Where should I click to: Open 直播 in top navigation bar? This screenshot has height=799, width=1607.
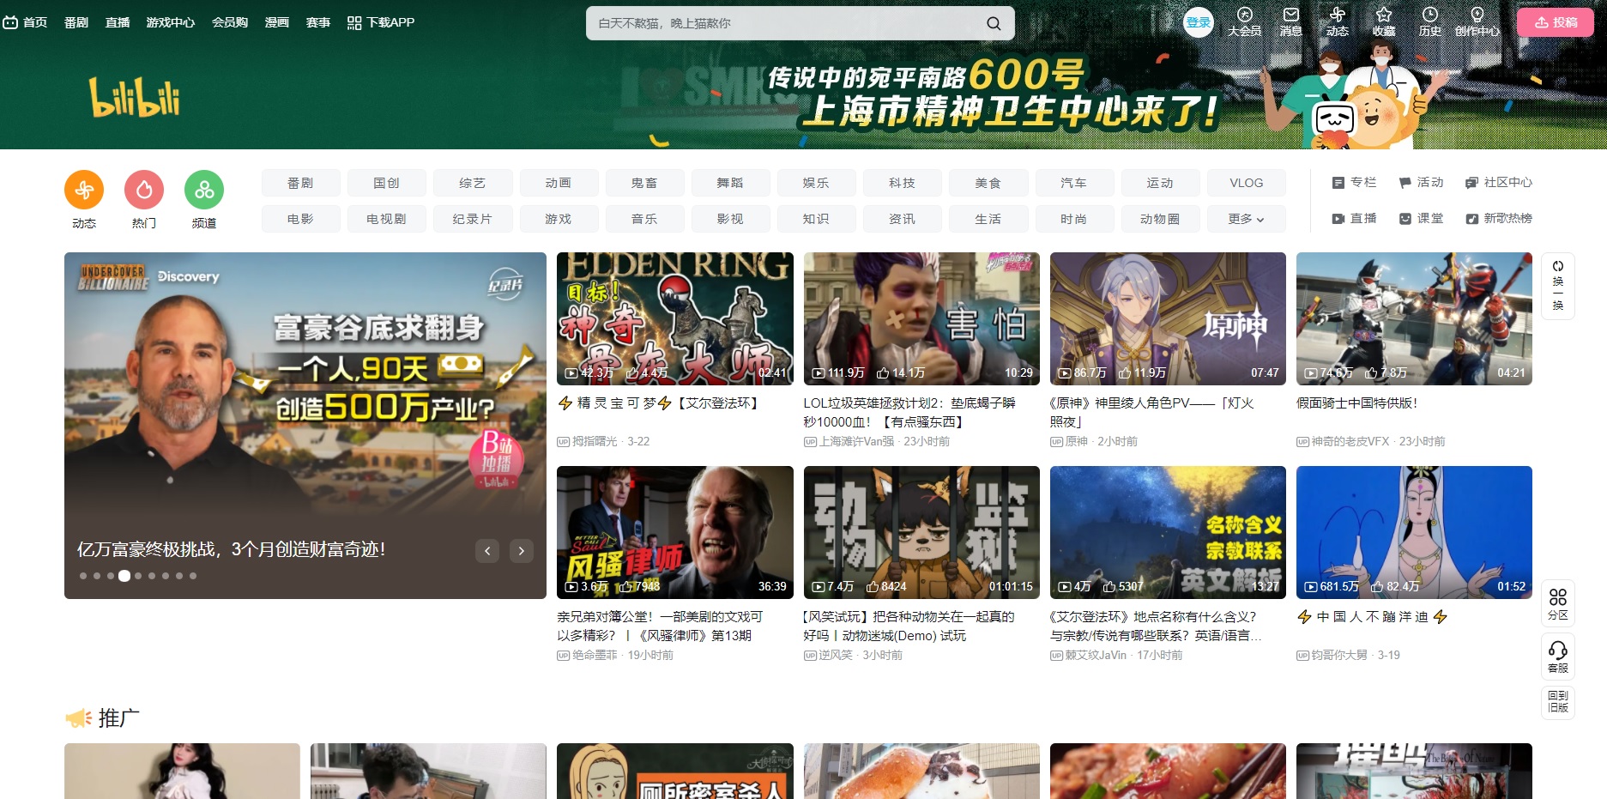[118, 22]
